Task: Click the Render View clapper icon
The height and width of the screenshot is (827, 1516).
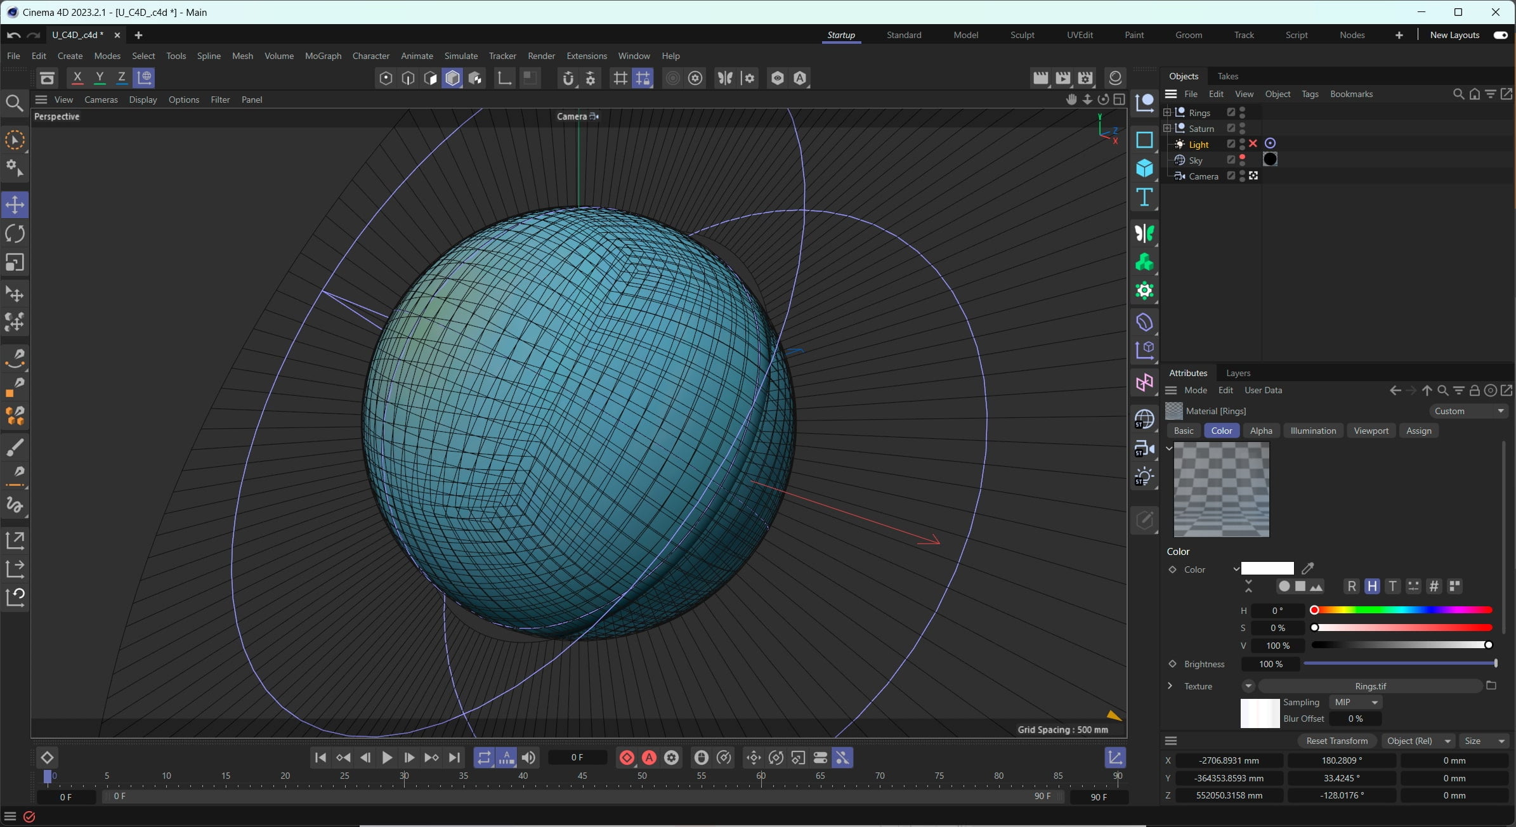Action: tap(1040, 78)
